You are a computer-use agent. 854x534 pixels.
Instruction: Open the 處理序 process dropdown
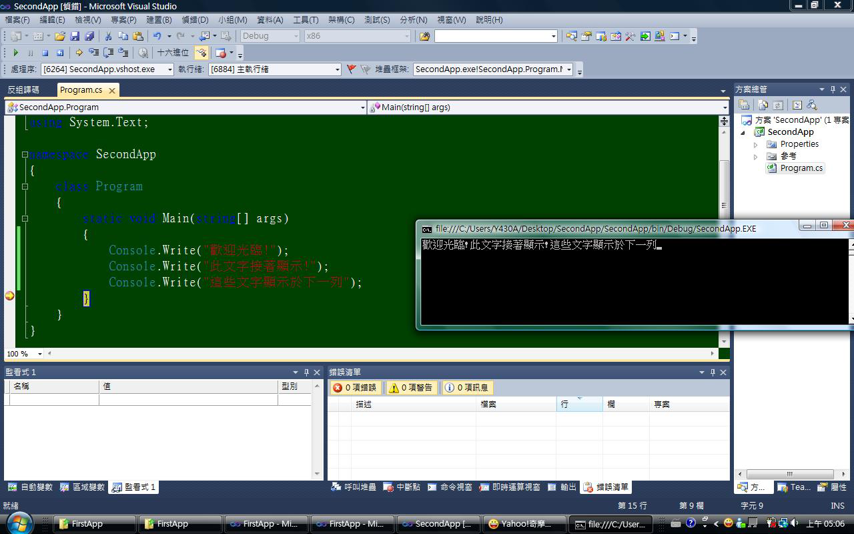(170, 69)
